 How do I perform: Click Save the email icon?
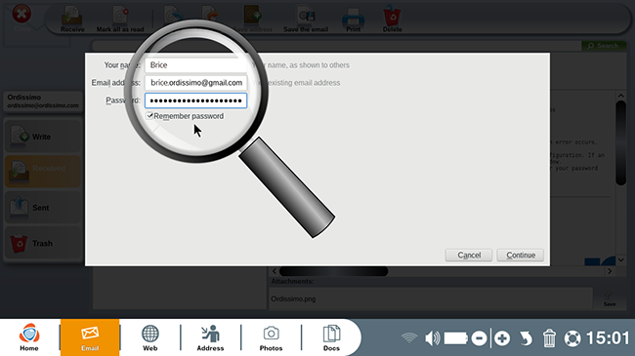(306, 16)
